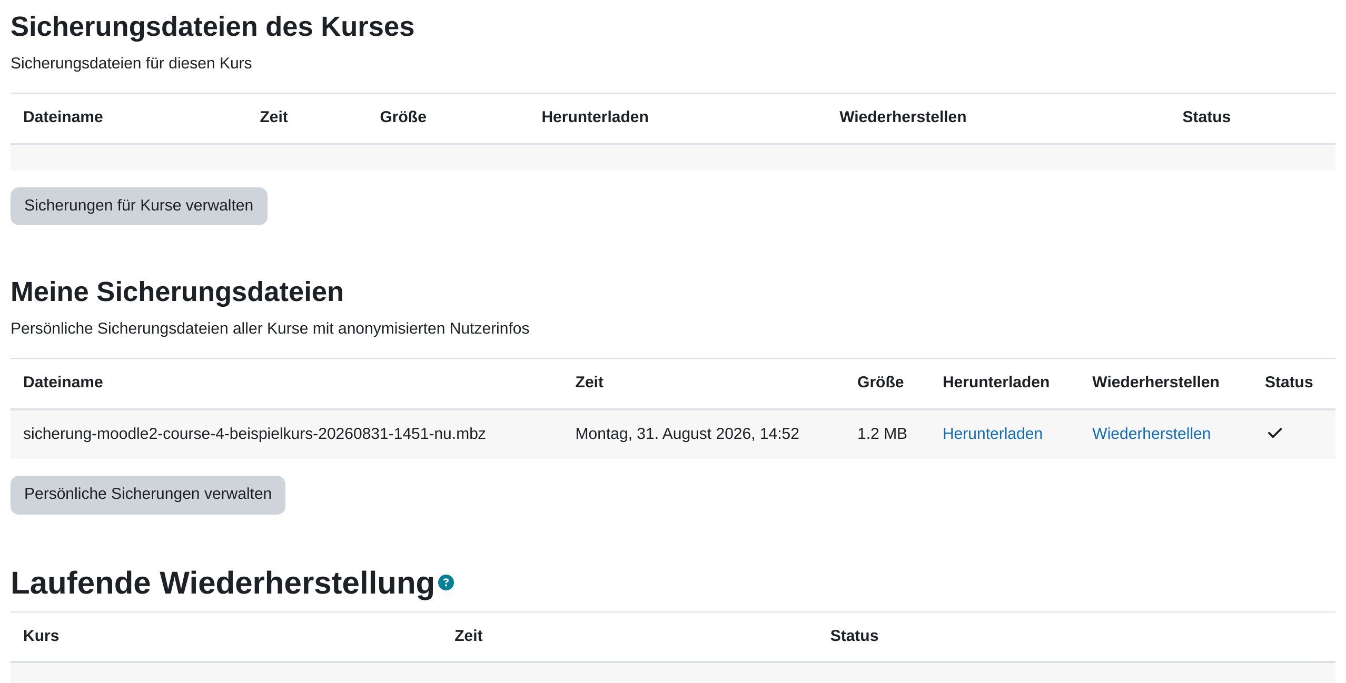Click Kurs header in restore table
The height and width of the screenshot is (683, 1346).
click(x=41, y=636)
